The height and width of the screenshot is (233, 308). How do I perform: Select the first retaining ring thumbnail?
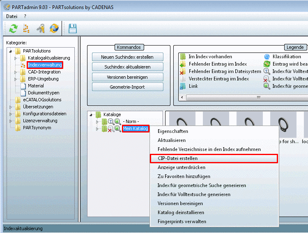click(182, 119)
